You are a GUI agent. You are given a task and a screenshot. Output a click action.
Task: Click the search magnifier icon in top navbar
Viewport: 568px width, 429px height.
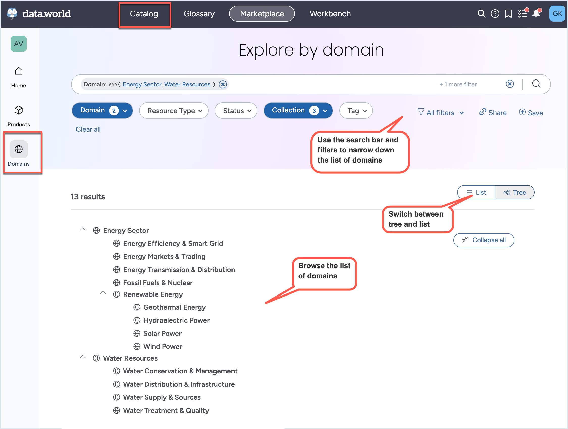[x=481, y=14]
